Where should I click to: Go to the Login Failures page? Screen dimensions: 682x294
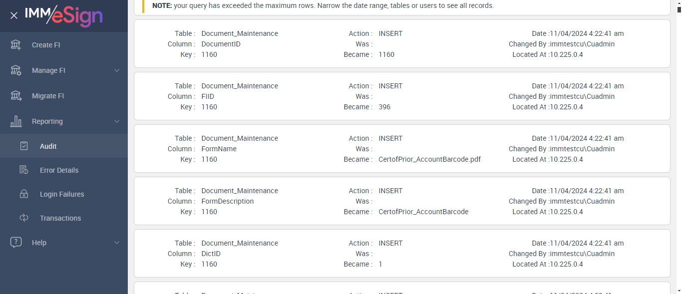pos(62,194)
